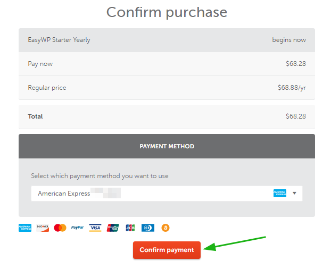Click the EasyWP Starter Yearly row
The image size is (331, 269).
tap(167, 40)
